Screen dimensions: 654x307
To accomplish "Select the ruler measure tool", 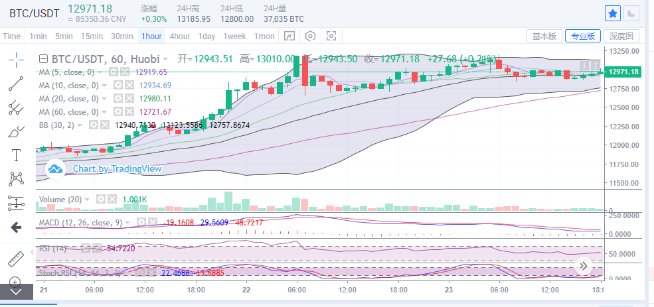I will pyautogui.click(x=16, y=259).
